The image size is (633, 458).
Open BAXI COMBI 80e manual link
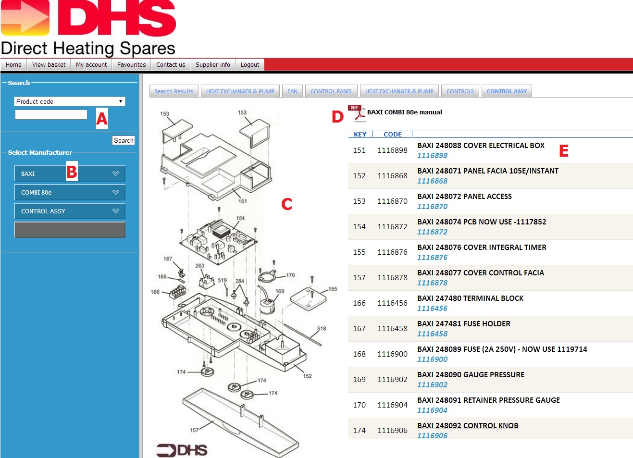coord(405,112)
